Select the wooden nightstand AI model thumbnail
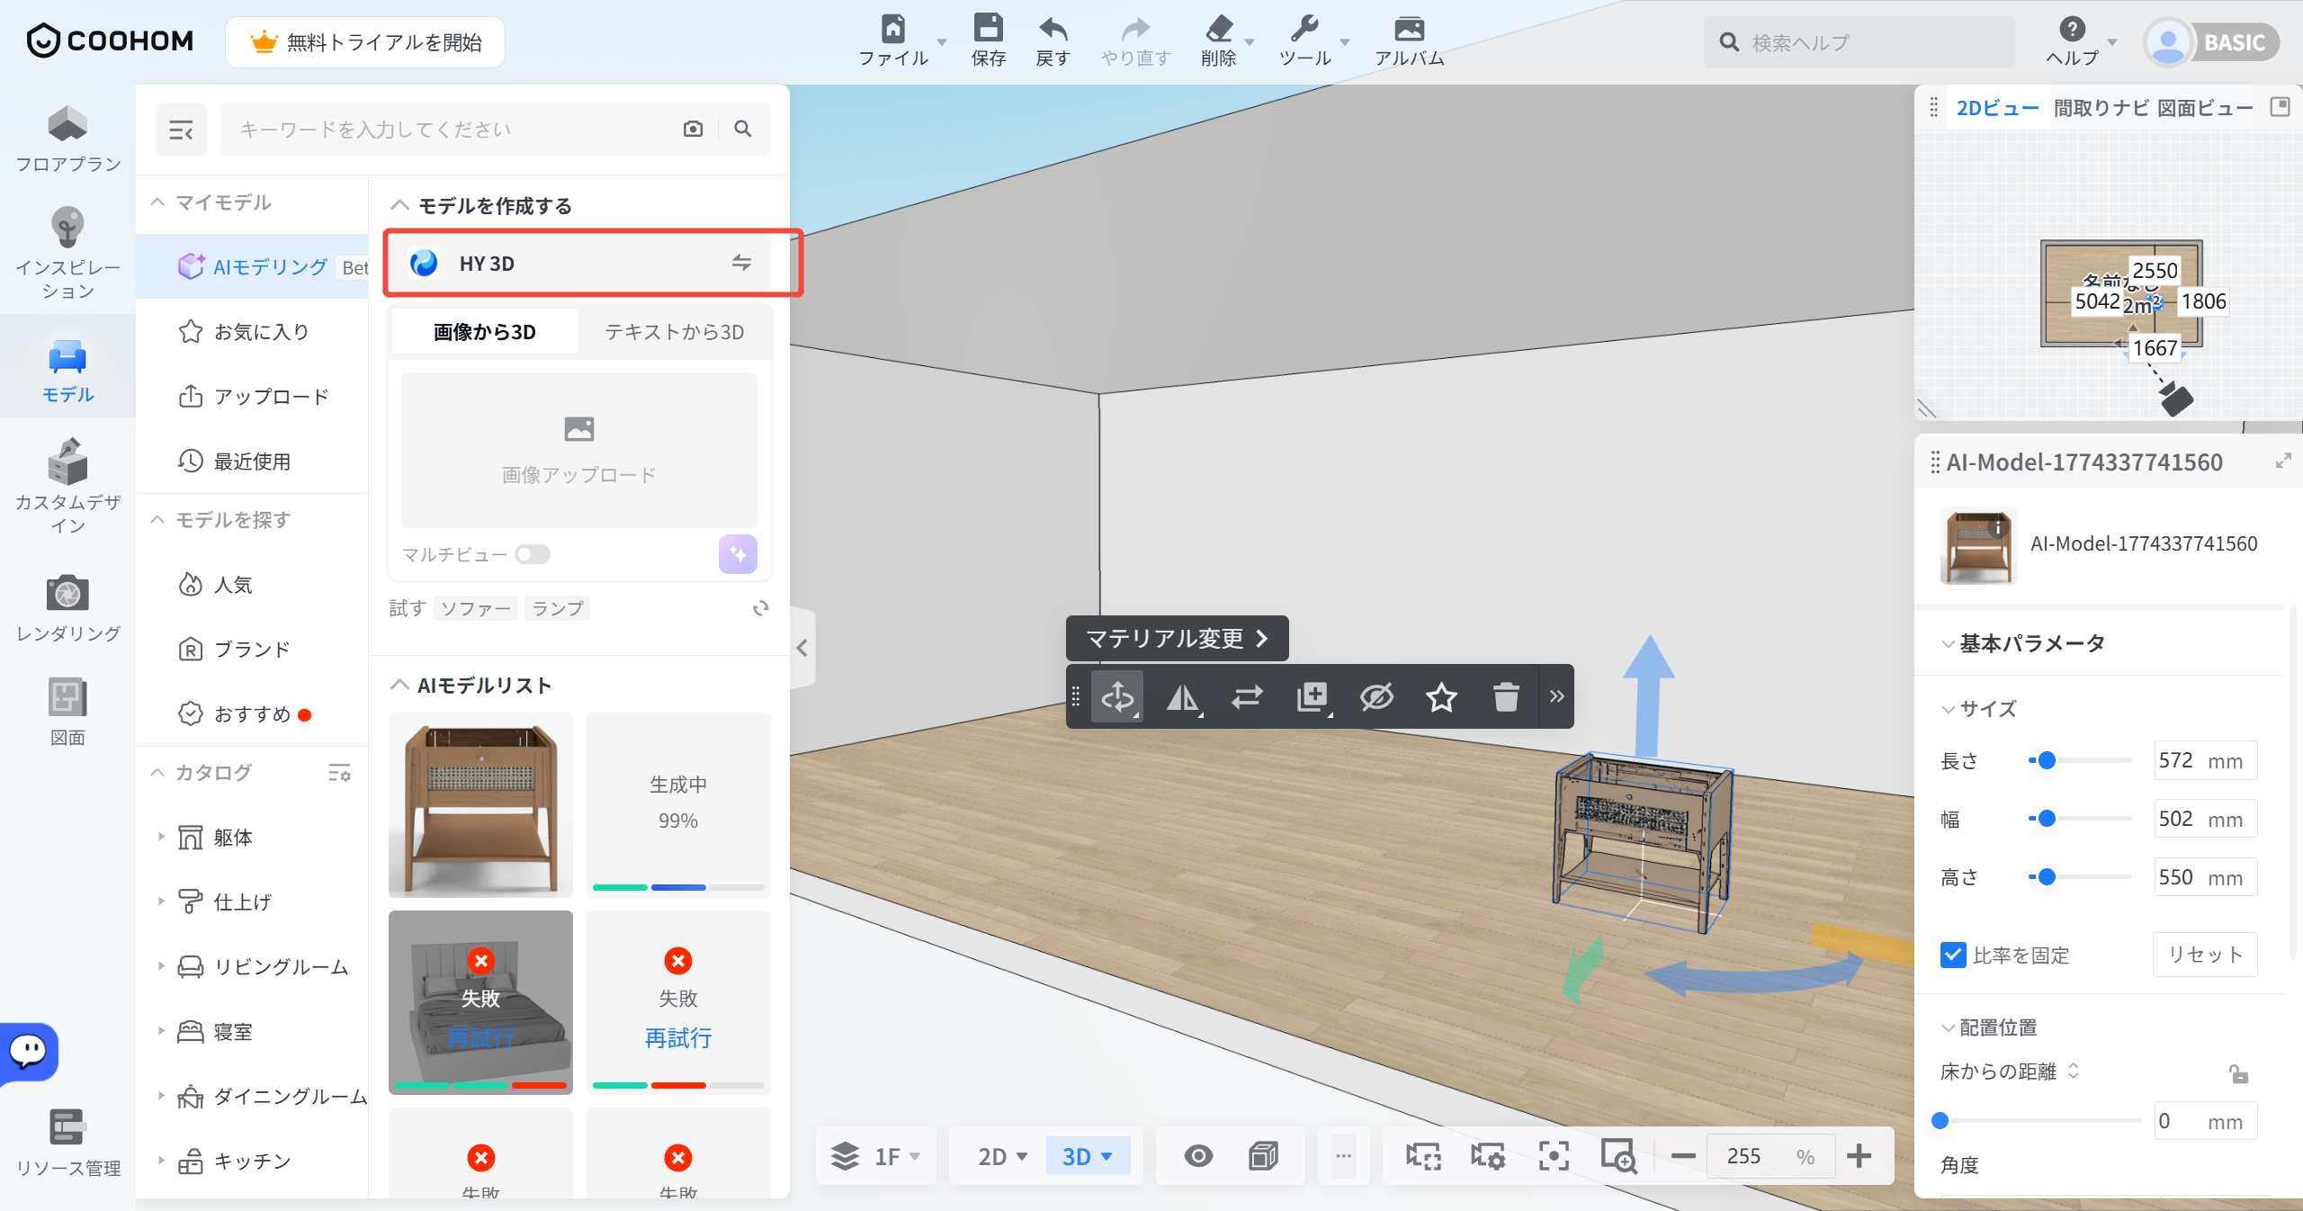The width and height of the screenshot is (2303, 1211). 480,805
